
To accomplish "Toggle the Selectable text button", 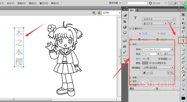I will tap(144, 73).
